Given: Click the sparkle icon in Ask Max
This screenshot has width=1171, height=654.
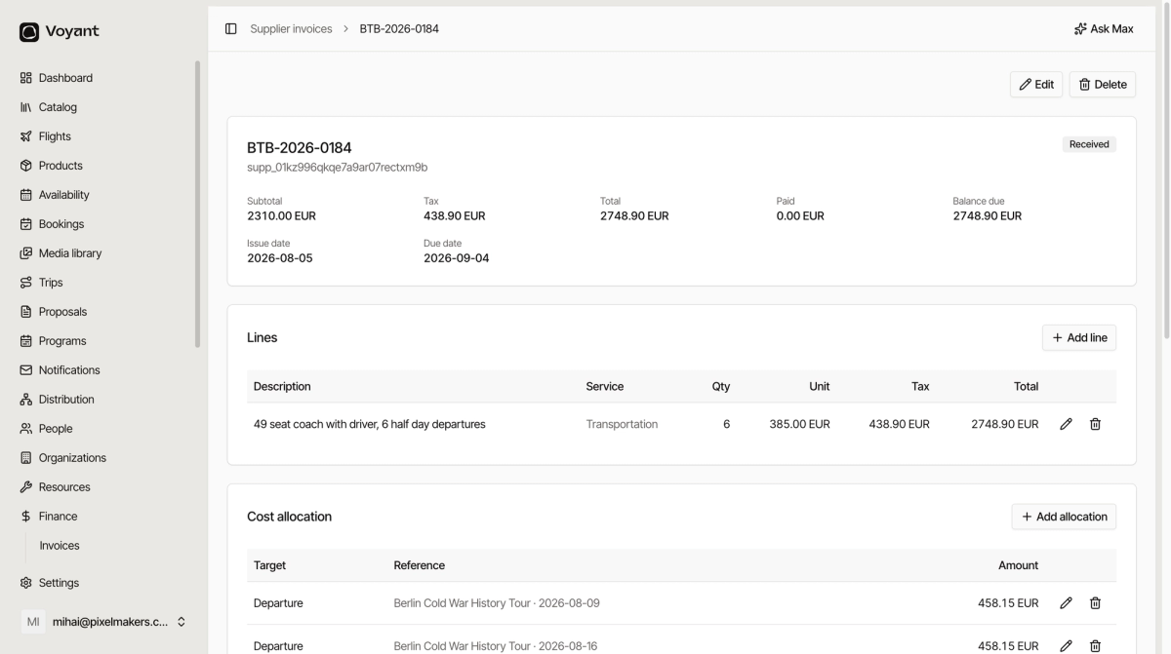Looking at the screenshot, I should (1080, 29).
